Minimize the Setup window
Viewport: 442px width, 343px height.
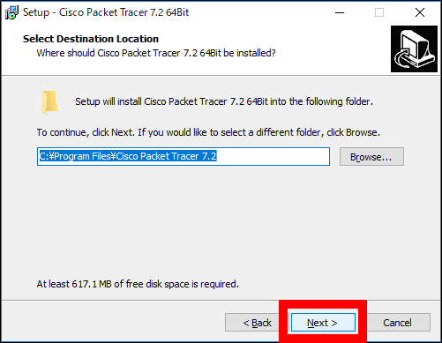tap(340, 12)
